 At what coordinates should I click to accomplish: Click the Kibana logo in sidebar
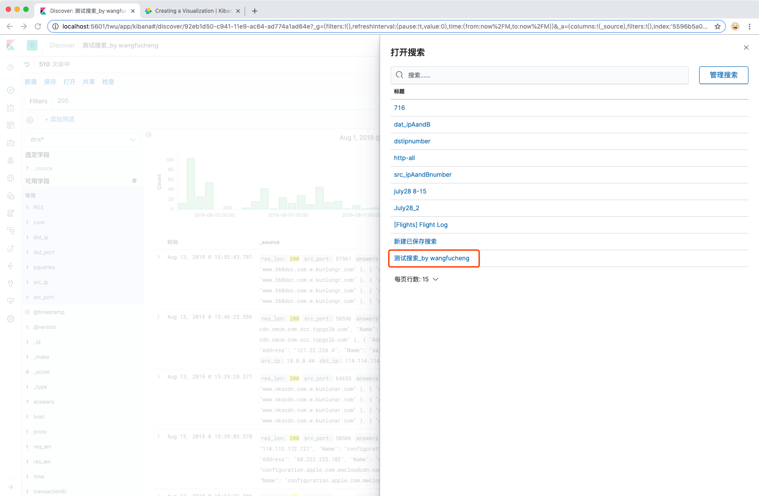tap(11, 45)
